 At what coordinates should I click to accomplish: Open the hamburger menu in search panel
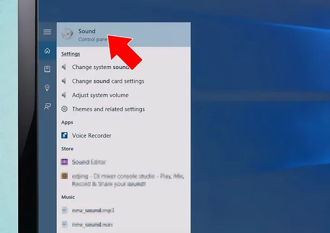[x=47, y=32]
